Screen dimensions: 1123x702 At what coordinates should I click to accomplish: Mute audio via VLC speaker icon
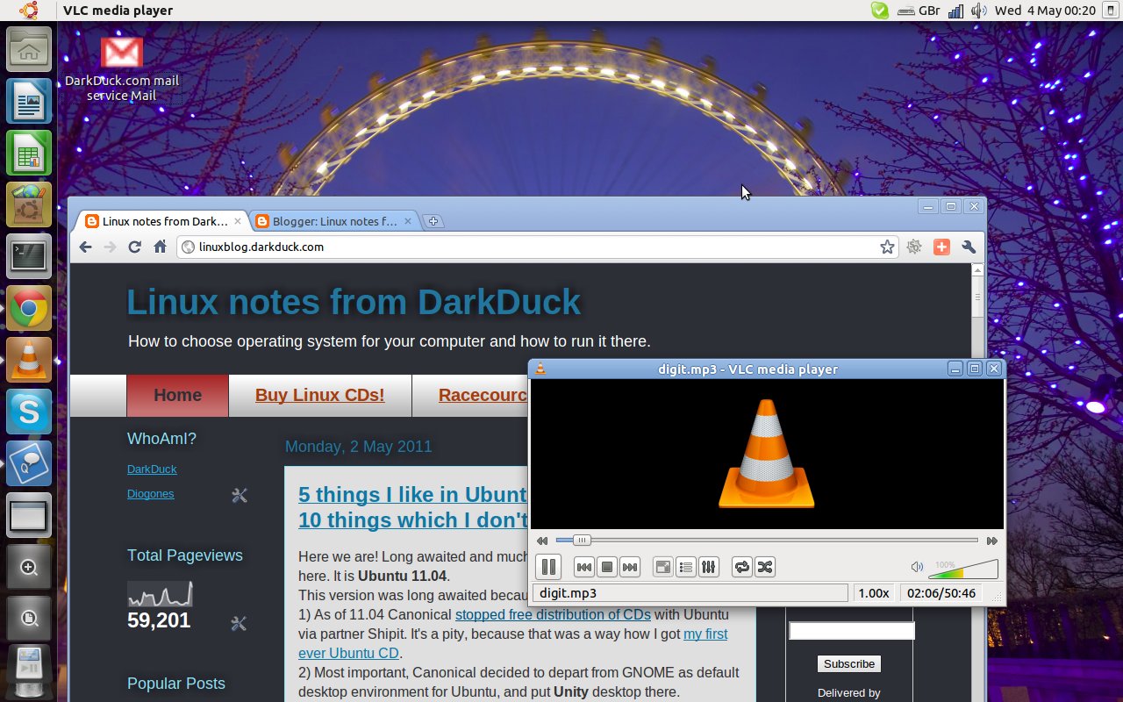pyautogui.click(x=917, y=568)
